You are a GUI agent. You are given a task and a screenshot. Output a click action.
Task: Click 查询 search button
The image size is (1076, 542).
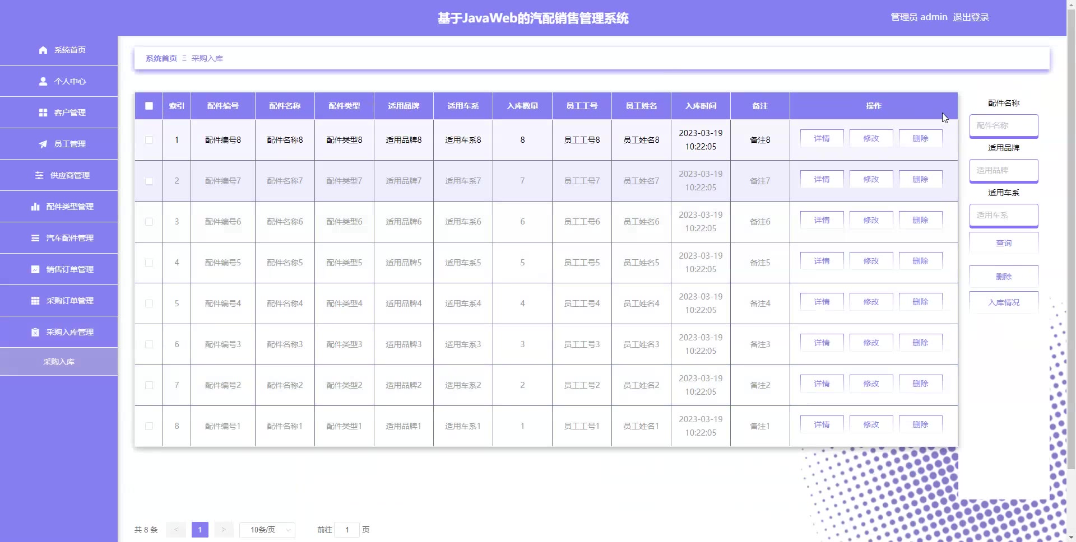[x=1004, y=243]
